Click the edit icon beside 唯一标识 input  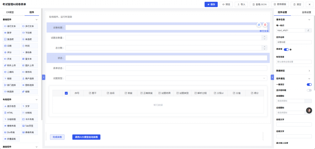(x=308, y=30)
